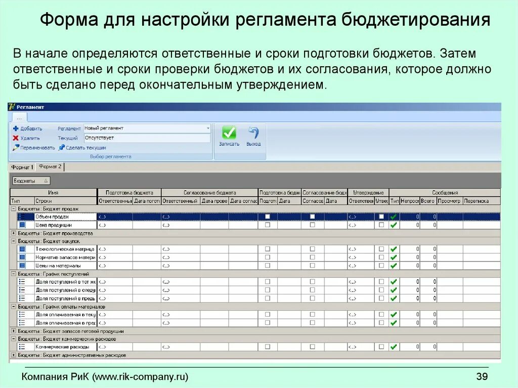Viewport: 518px width, 388px height.
Task: Toggle Утверждение checkbox in Объем продаж row
Action: [x=381, y=217]
